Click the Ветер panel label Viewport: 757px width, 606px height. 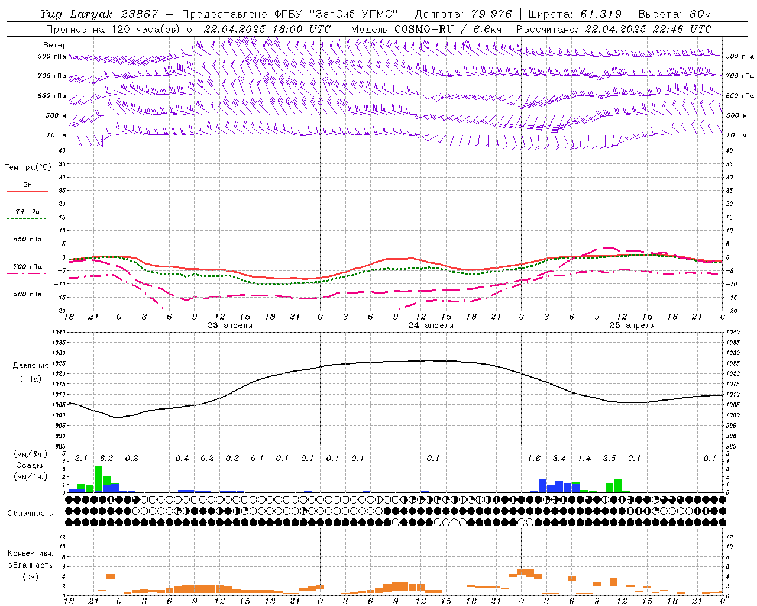55,45
